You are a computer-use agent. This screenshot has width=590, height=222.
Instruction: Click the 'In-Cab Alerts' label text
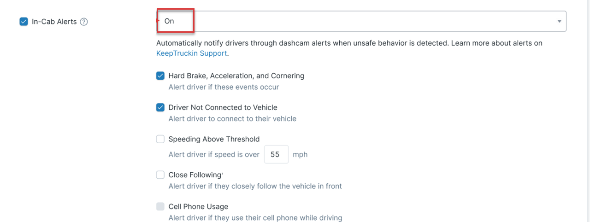(x=54, y=22)
